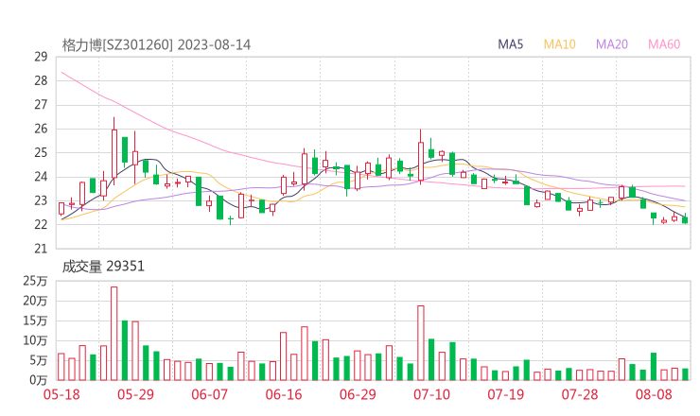The width and height of the screenshot is (700, 416).
Task: Click the 29 price axis label
Action: (x=41, y=57)
